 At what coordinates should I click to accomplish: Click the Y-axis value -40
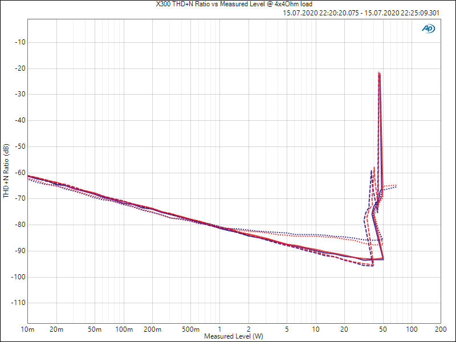click(20, 120)
